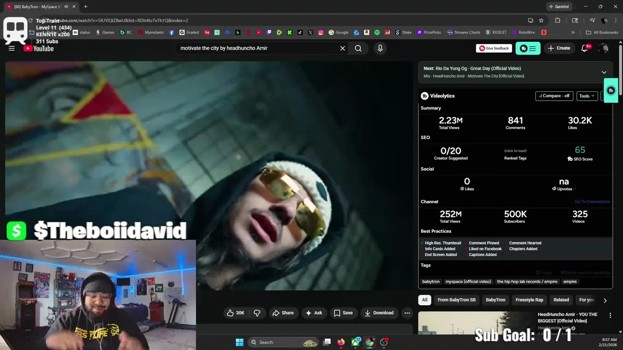Click the empire tag

(x=570, y=281)
